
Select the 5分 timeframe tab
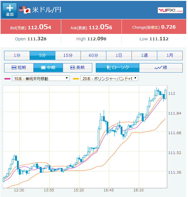coord(42,55)
